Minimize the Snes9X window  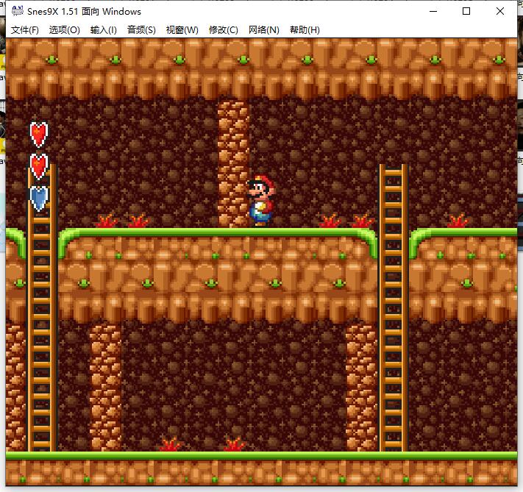pyautogui.click(x=433, y=11)
